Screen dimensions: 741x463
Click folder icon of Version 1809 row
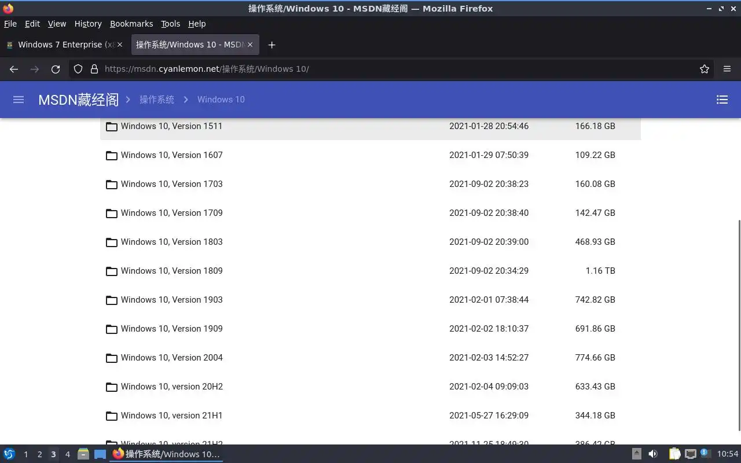pos(112,271)
